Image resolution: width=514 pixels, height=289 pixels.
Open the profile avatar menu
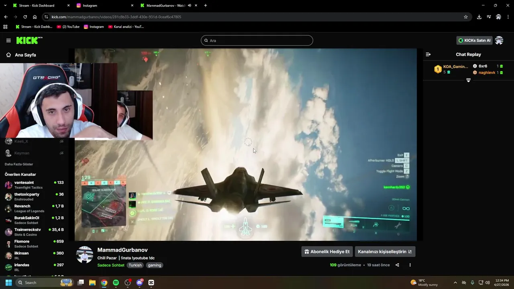pyautogui.click(x=499, y=41)
